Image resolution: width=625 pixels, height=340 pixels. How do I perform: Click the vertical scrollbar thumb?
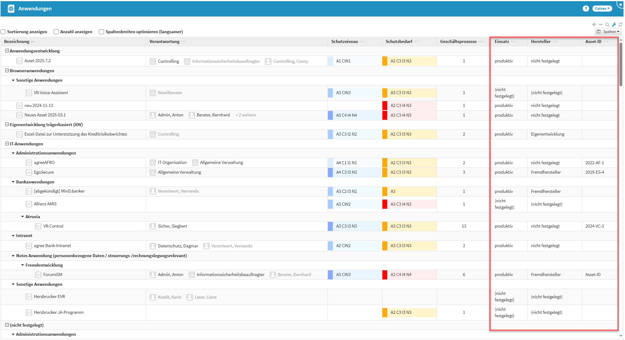point(621,64)
